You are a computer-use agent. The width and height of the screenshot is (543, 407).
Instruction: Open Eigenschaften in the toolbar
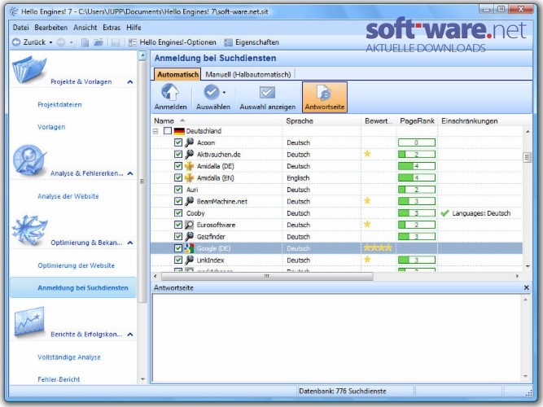[x=252, y=42]
